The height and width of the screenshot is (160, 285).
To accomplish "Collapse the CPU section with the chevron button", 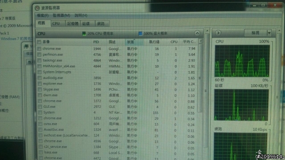I will pyautogui.click(x=197, y=33).
